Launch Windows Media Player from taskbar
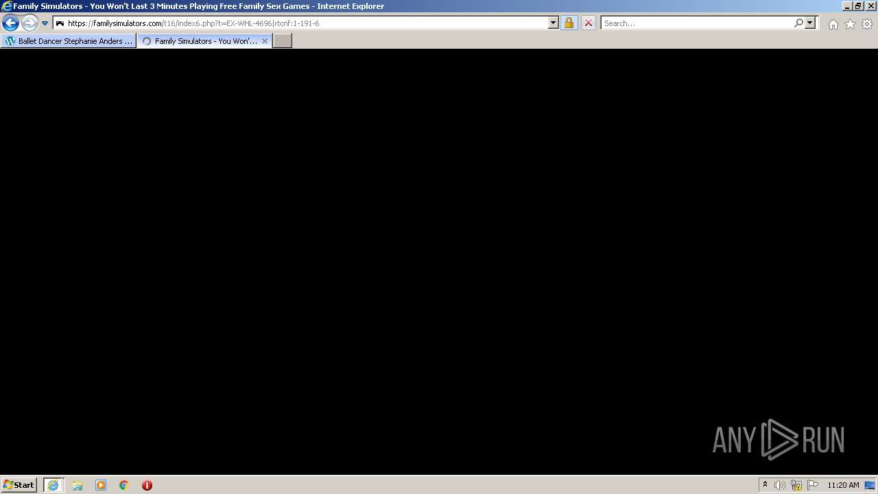 (101, 485)
